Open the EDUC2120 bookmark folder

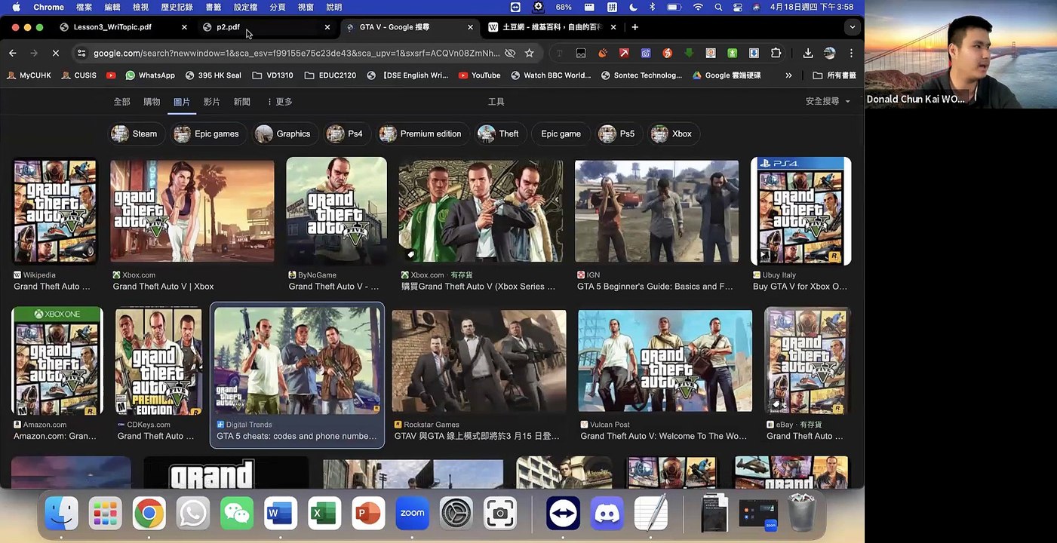(331, 75)
